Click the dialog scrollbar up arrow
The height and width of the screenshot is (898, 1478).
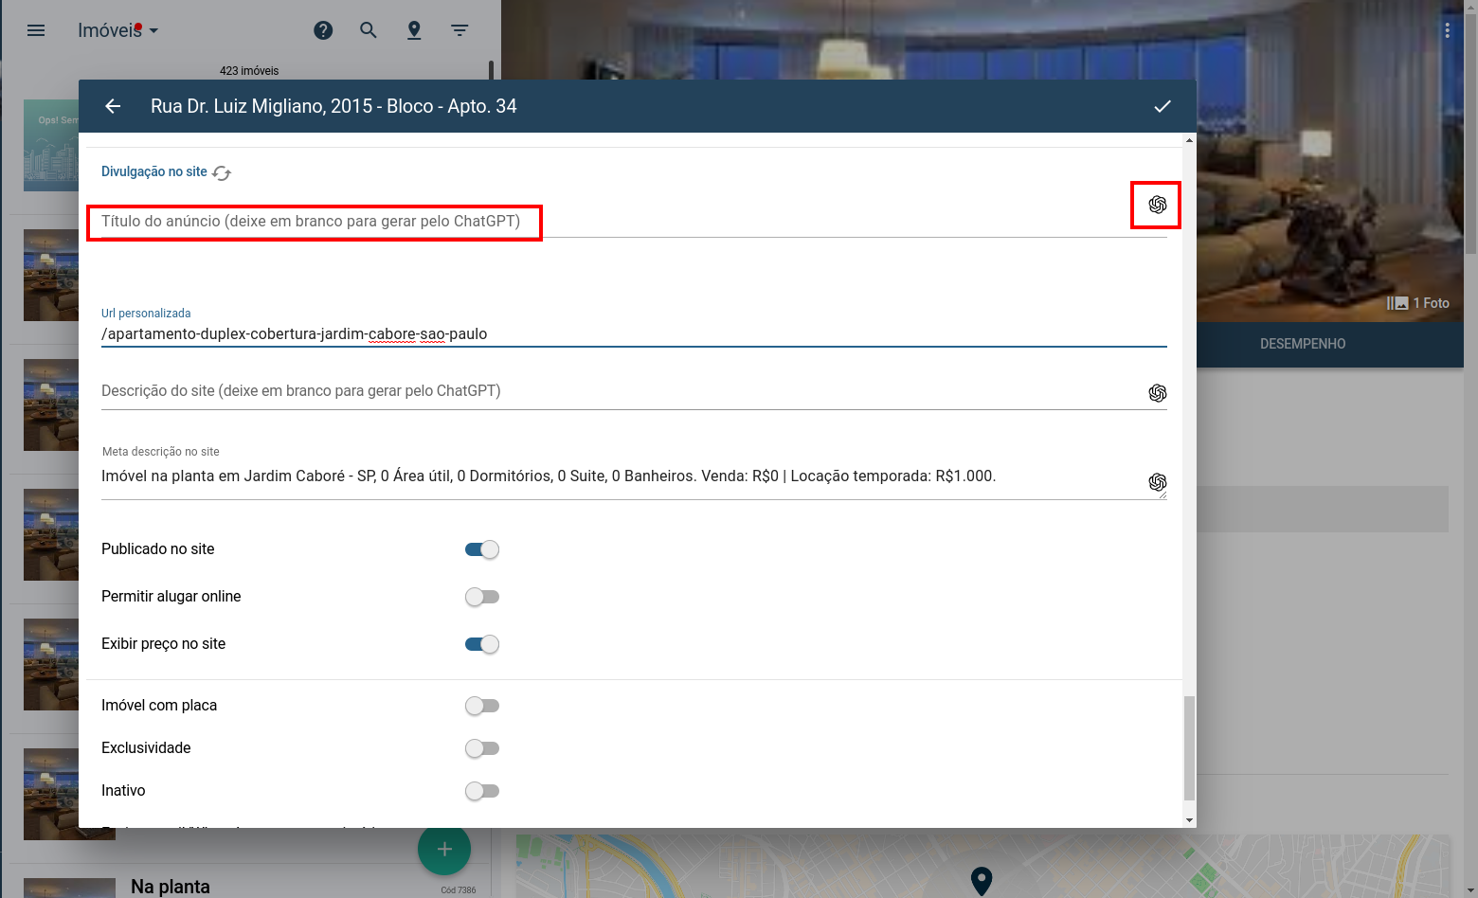click(1190, 140)
